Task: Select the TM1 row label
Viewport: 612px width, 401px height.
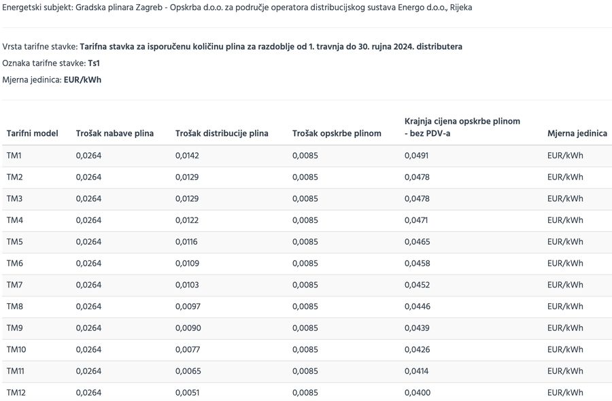Action: pos(14,156)
